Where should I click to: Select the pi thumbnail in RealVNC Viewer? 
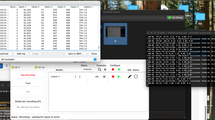(115, 34)
